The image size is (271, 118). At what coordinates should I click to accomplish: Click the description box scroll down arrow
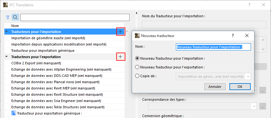pyautogui.click(x=263, y=49)
